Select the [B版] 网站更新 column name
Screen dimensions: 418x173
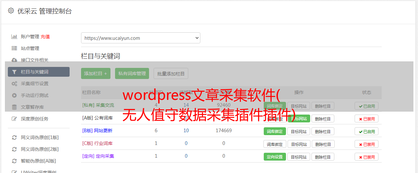(x=97, y=131)
